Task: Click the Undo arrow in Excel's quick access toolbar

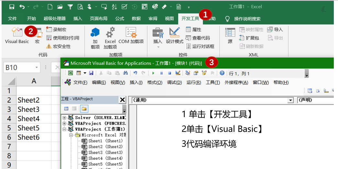Action: [22, 7]
